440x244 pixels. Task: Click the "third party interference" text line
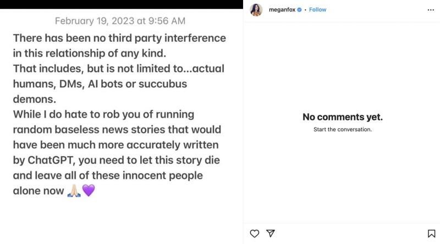pyautogui.click(x=159, y=38)
